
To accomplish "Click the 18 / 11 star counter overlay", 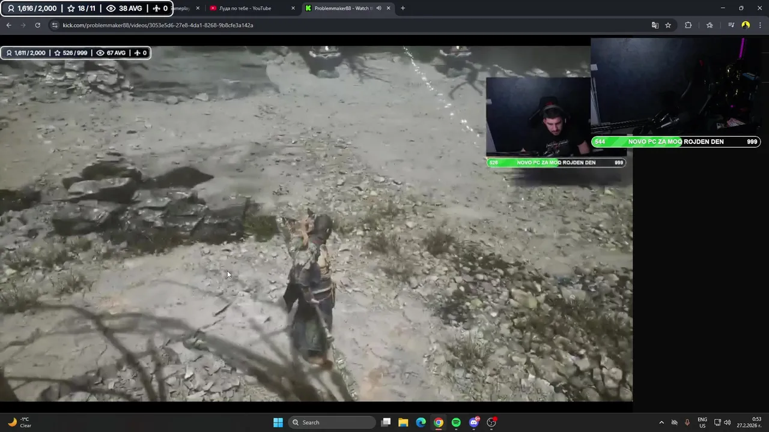I will coord(81,8).
